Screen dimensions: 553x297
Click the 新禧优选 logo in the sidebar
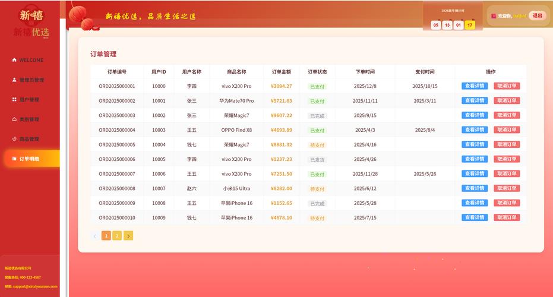tap(31, 23)
